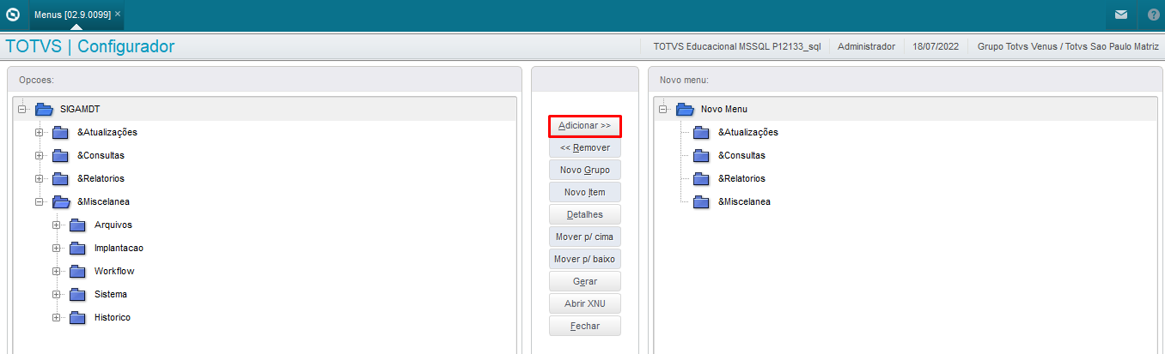Click &Atualizações folder icon in Opcoes

(60, 132)
